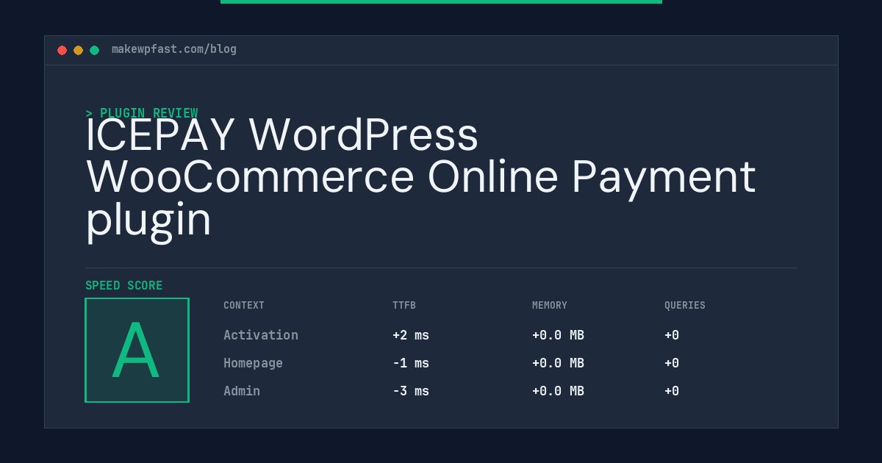882x463 pixels.
Task: Select the Activation row label
Action: (x=261, y=335)
